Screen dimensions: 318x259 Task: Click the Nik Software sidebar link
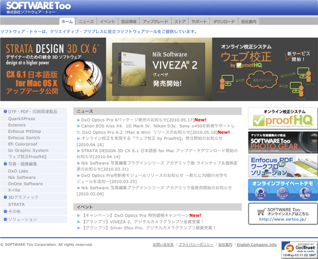22,177
